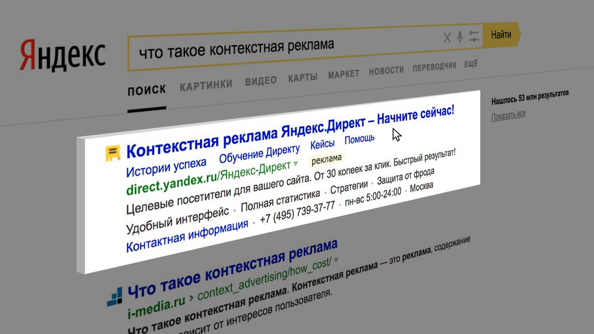Click the phone number +7 (495) 739-37-77
Screen dimensions: 594x334
(x=297, y=213)
